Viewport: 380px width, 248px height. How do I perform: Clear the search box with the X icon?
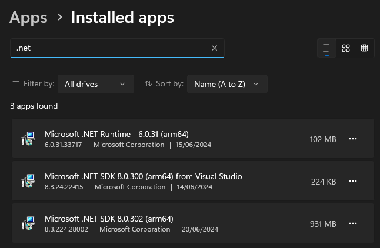click(x=214, y=48)
